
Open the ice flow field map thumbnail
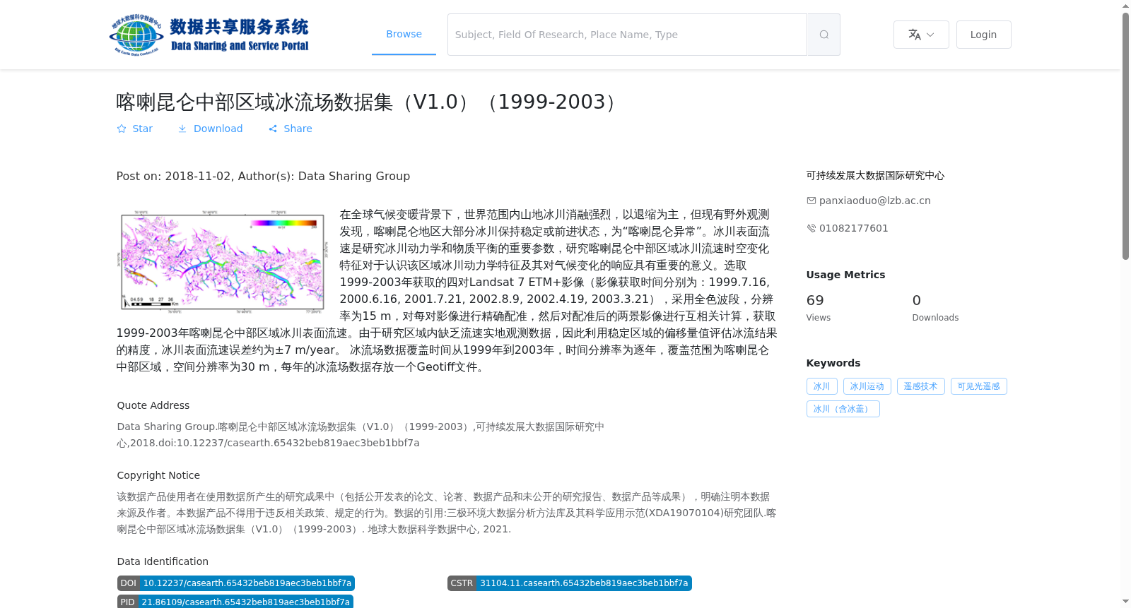223,261
